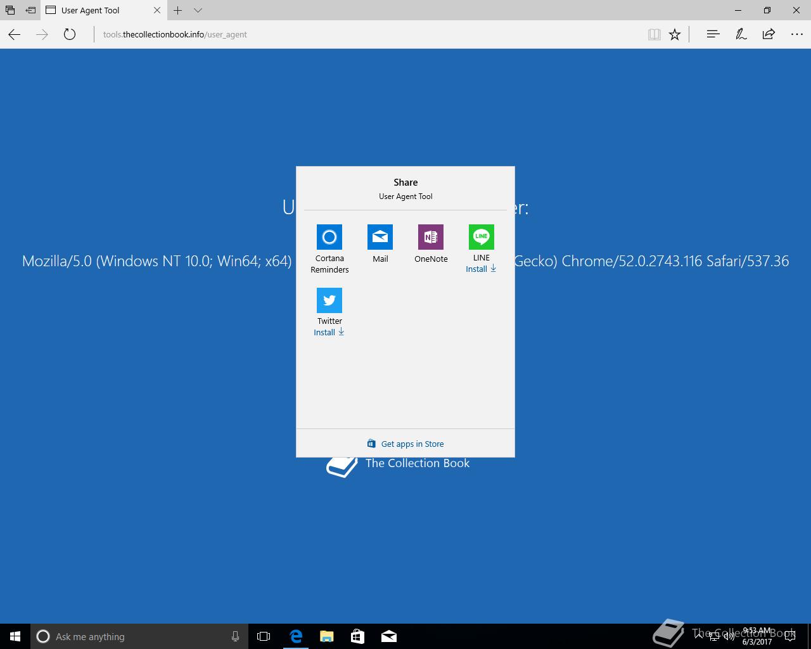Open Reading view
The height and width of the screenshot is (649, 811).
(655, 34)
